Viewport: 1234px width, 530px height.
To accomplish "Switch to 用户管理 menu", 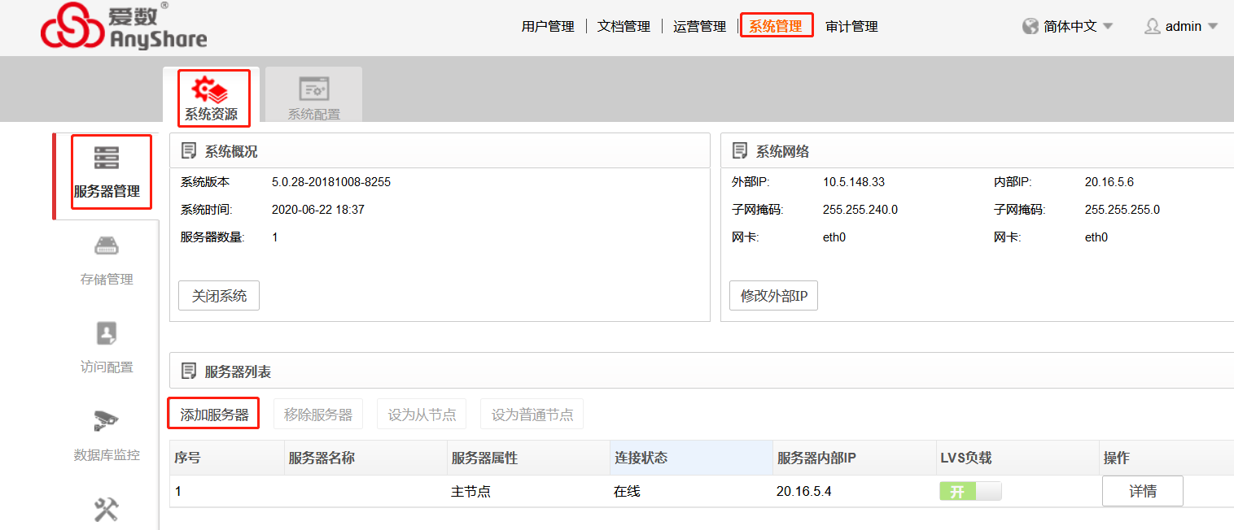I will 548,26.
